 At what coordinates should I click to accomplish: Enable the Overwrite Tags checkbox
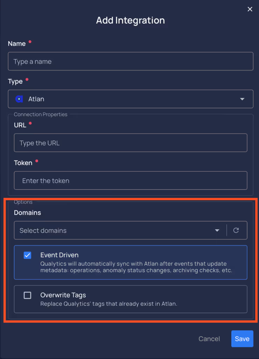click(x=27, y=295)
